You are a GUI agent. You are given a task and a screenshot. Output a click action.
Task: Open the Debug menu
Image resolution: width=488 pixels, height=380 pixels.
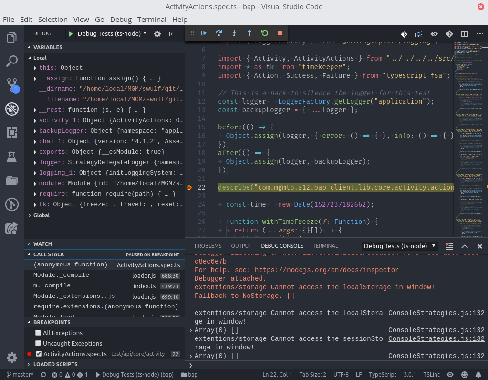[x=121, y=19]
